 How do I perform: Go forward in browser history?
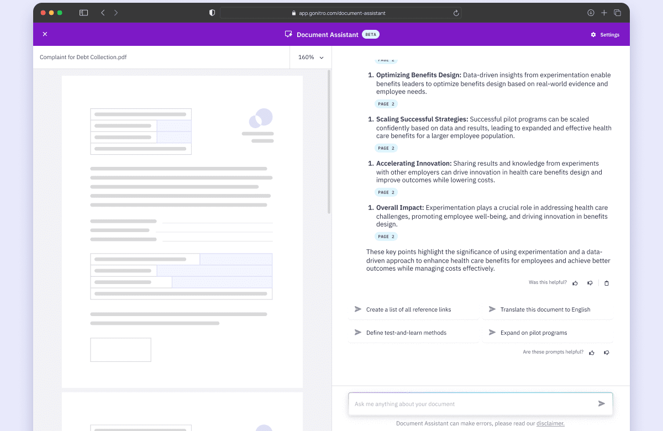[x=116, y=13]
